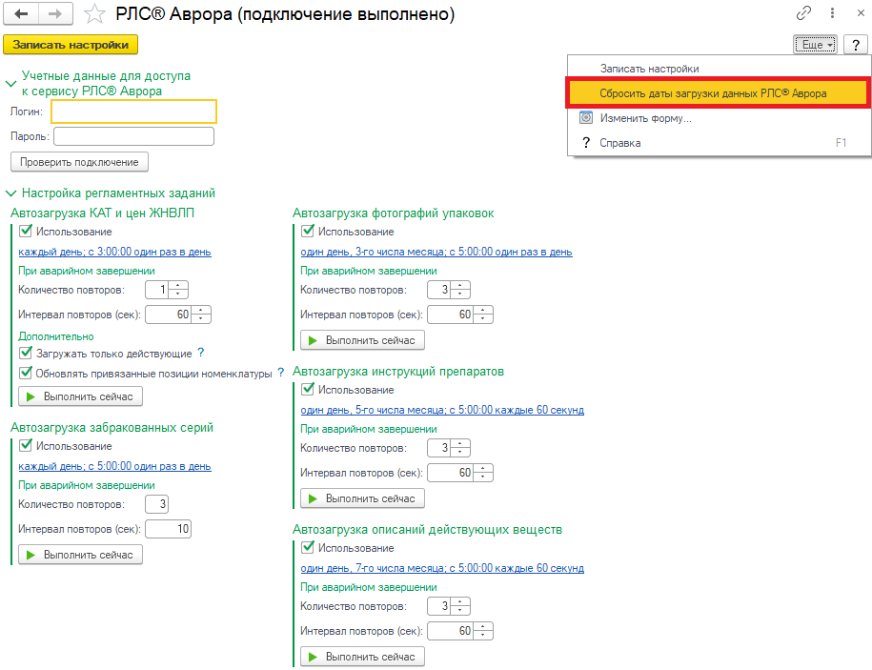Open schedule 'каждый день; с 3:00:00 один раз в день'

pos(114,252)
